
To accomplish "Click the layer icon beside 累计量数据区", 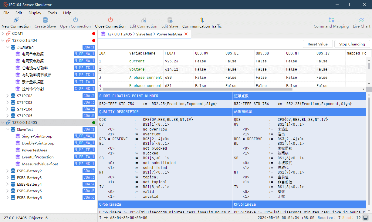I will tap(18, 82).
